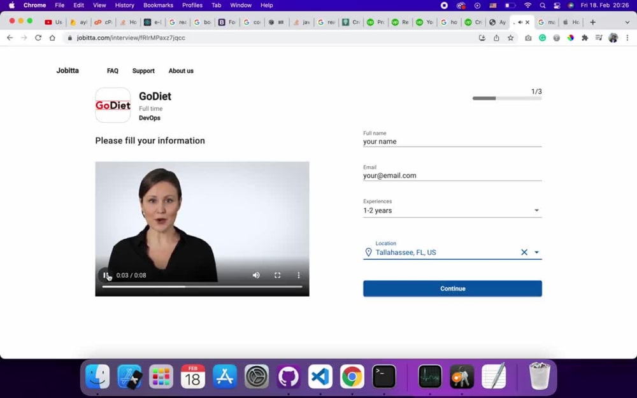Pause the interview video
The image size is (637, 398).
106,275
